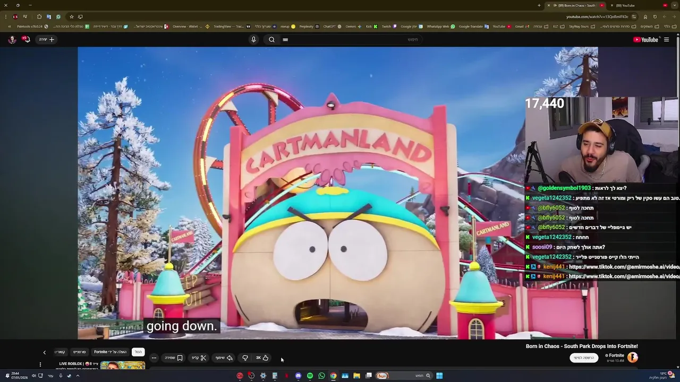Open options menu for LIVE ROBLOX video

40,364
